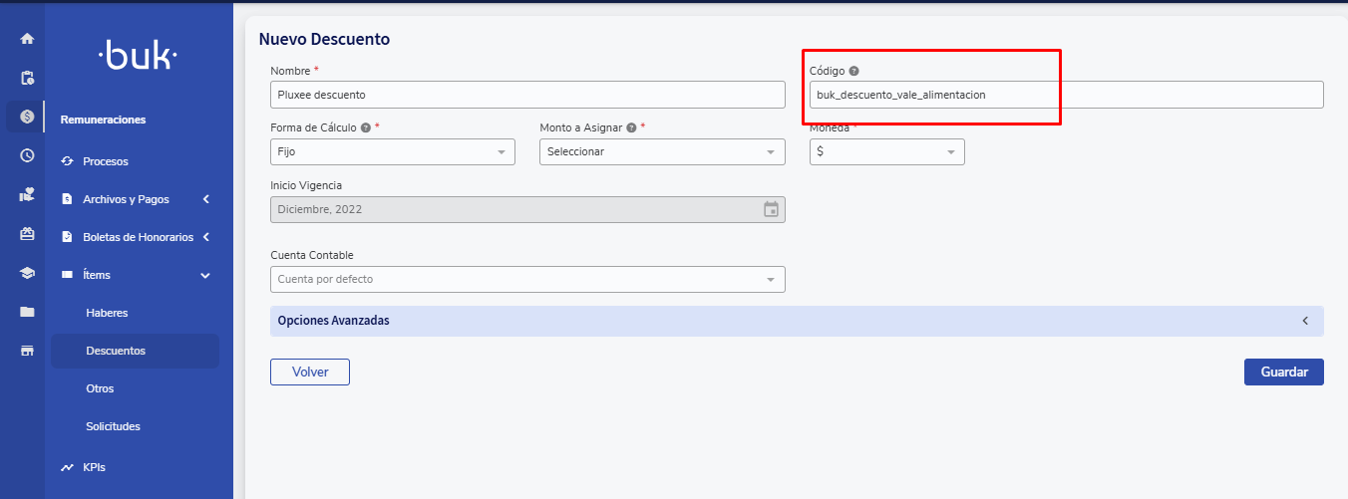Open the calendar icon in Inicio Vigencia
This screenshot has width=1348, height=499.
tap(771, 209)
